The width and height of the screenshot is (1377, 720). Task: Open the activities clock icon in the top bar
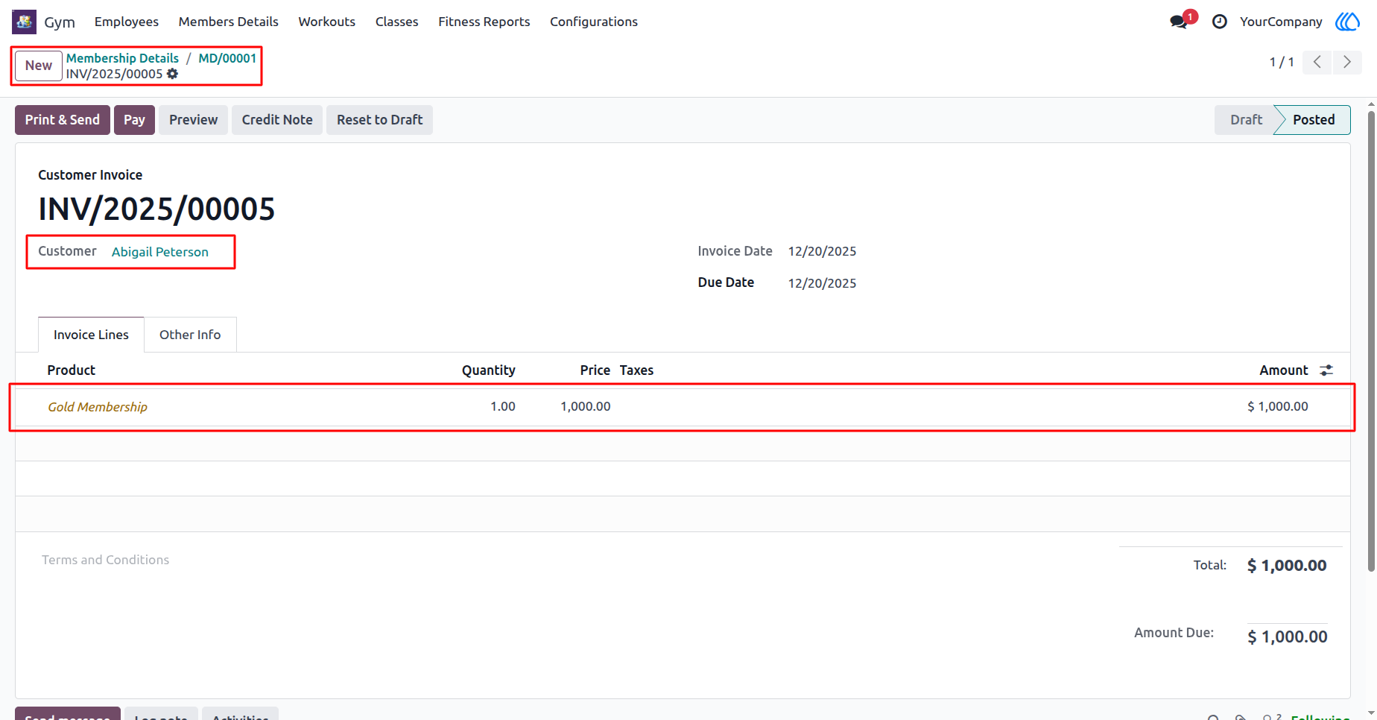[1220, 22]
